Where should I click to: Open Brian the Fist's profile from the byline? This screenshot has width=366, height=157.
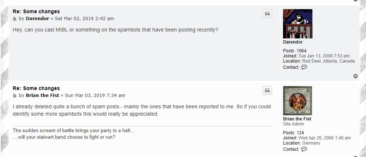point(43,96)
